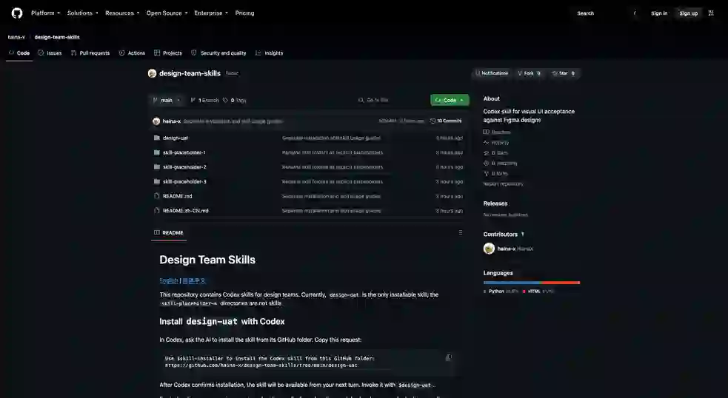Viewport: 728px width, 398px height.
Task: Click the Notifications button
Action: coord(492,73)
